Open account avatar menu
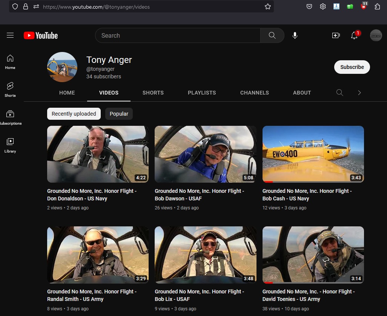Screen dimensions: 387x316 (376, 35)
